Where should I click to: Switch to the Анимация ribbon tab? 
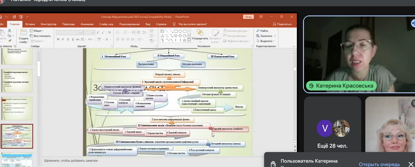(87, 24)
